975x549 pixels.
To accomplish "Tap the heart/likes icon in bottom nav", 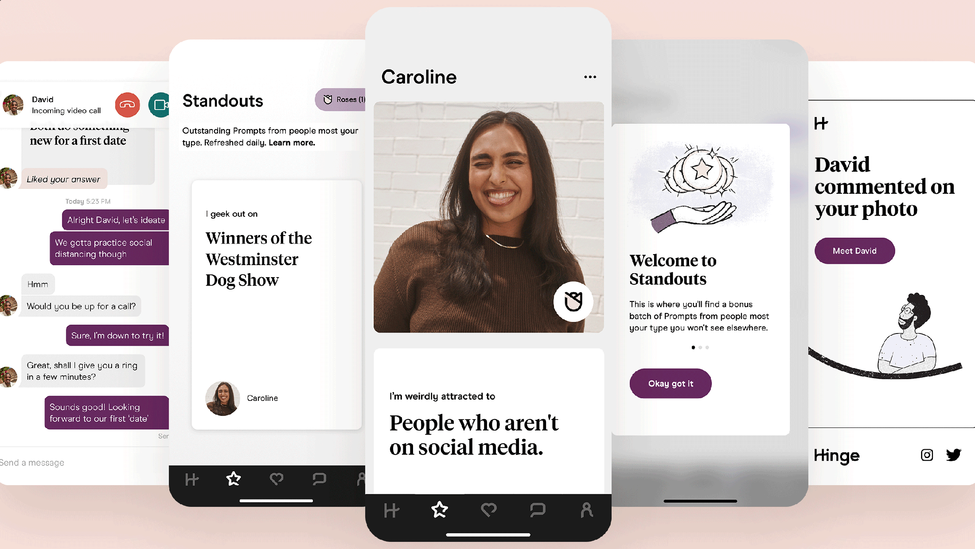I will coord(488,508).
